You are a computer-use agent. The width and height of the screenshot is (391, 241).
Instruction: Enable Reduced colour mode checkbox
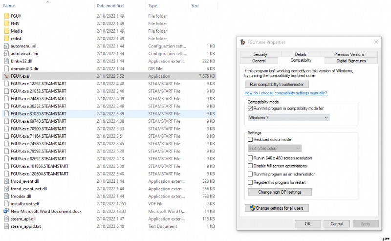pyautogui.click(x=250, y=139)
